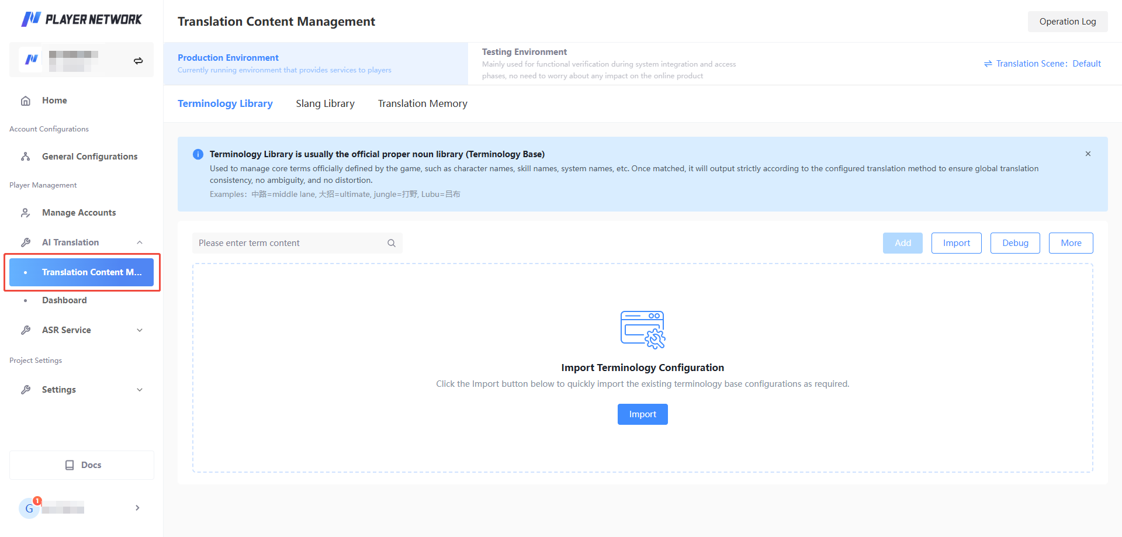Click the search magnifier icon

pyautogui.click(x=392, y=243)
